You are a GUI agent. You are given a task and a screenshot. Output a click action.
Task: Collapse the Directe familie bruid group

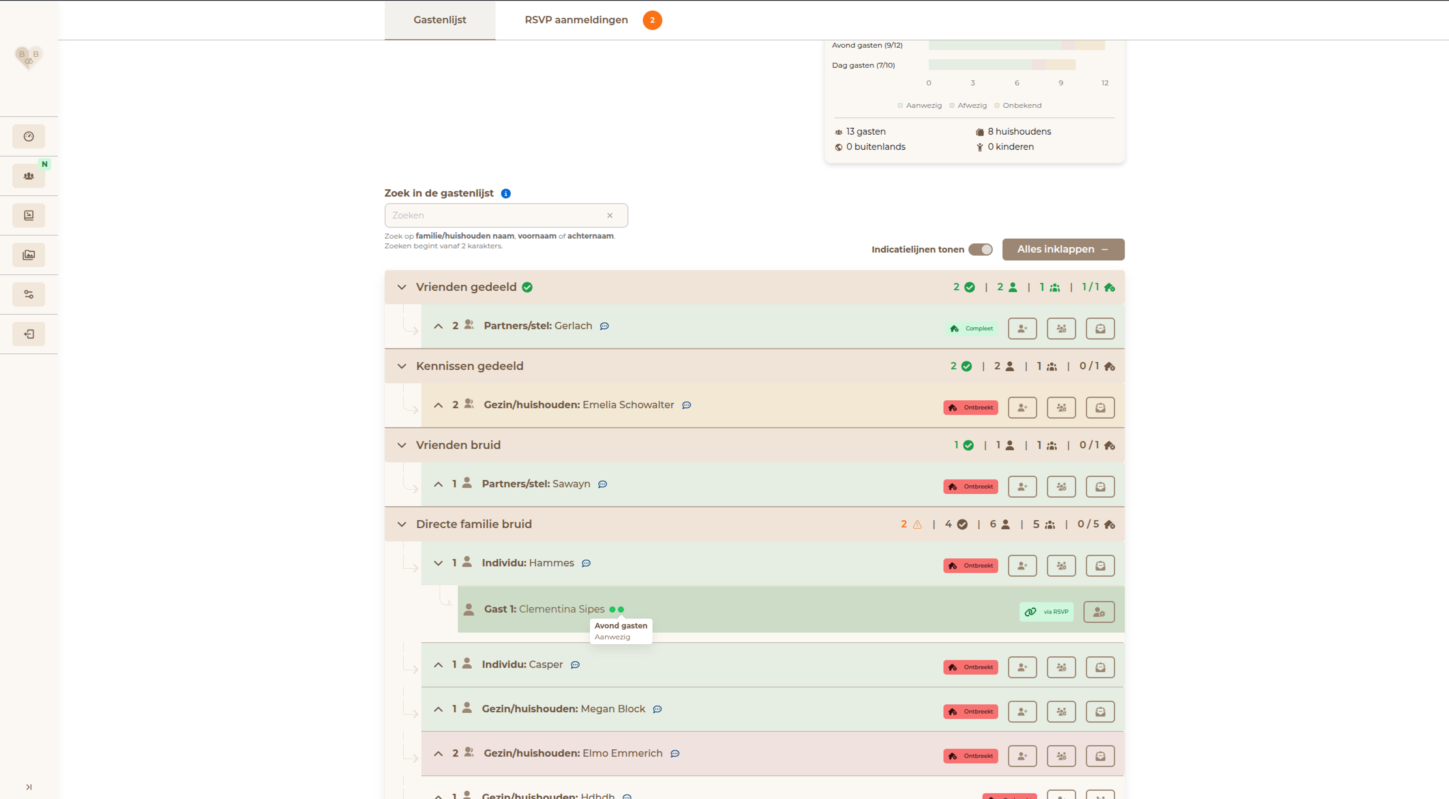coord(401,524)
